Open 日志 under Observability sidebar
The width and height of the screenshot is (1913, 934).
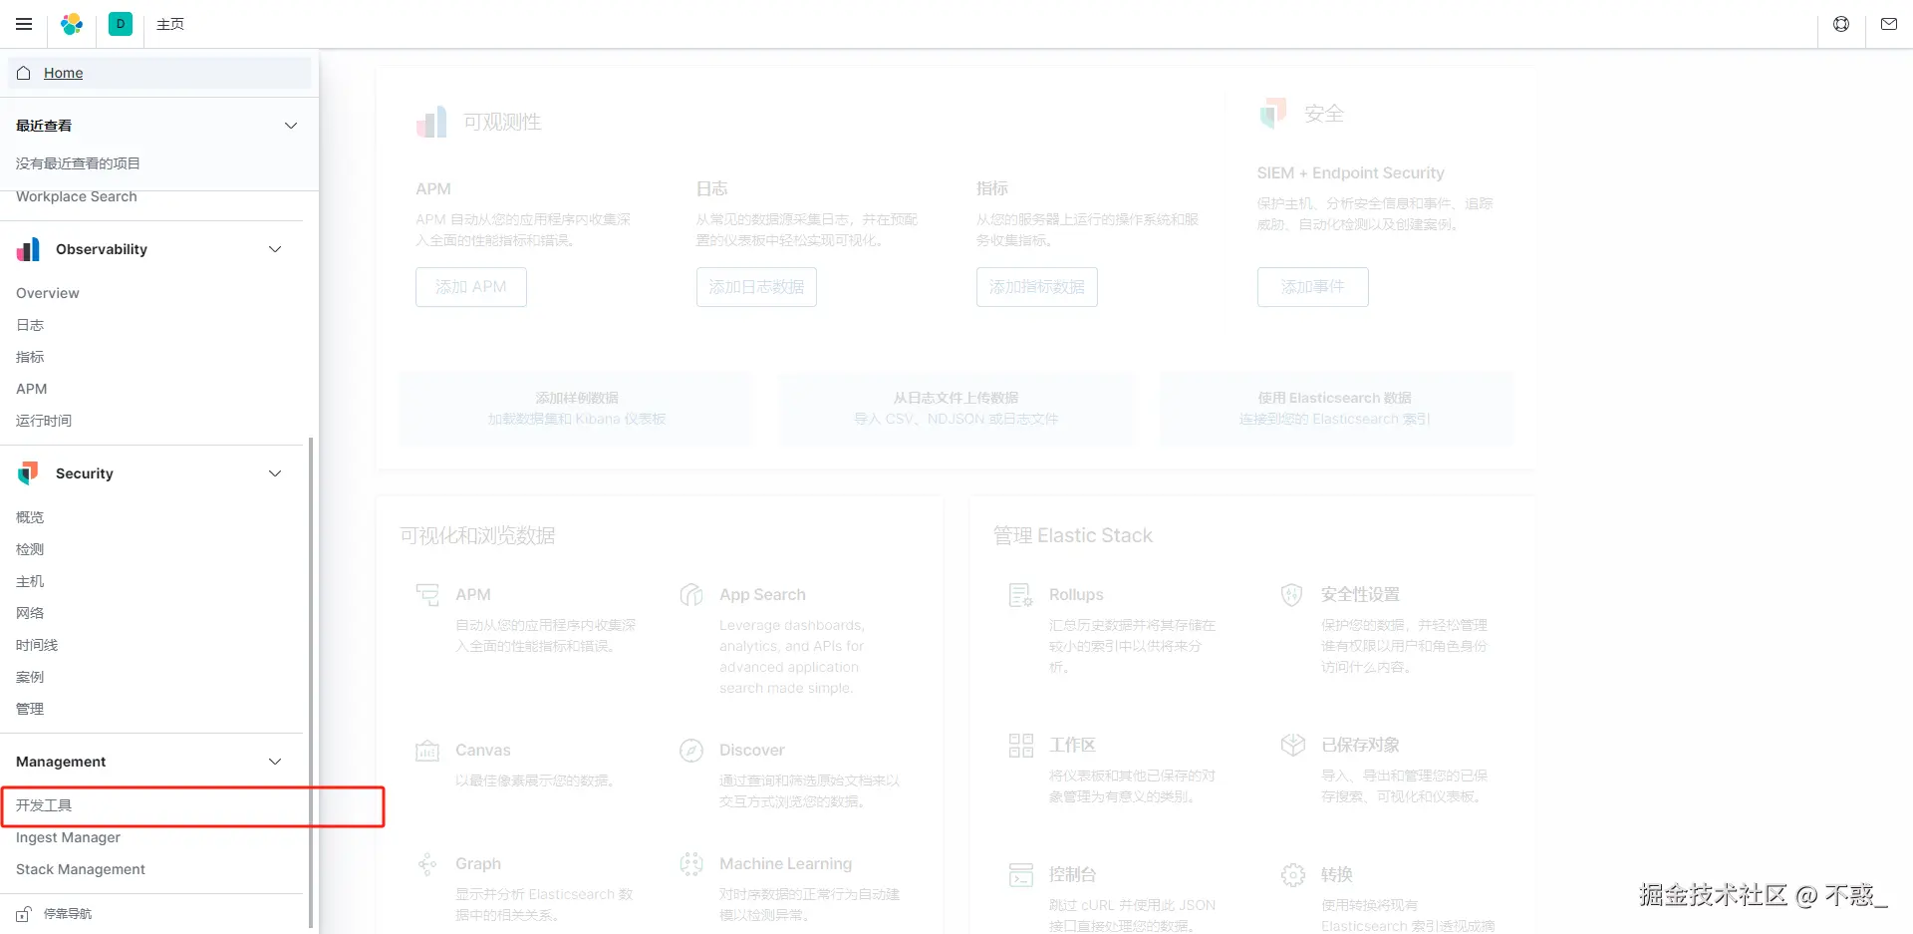click(x=30, y=325)
